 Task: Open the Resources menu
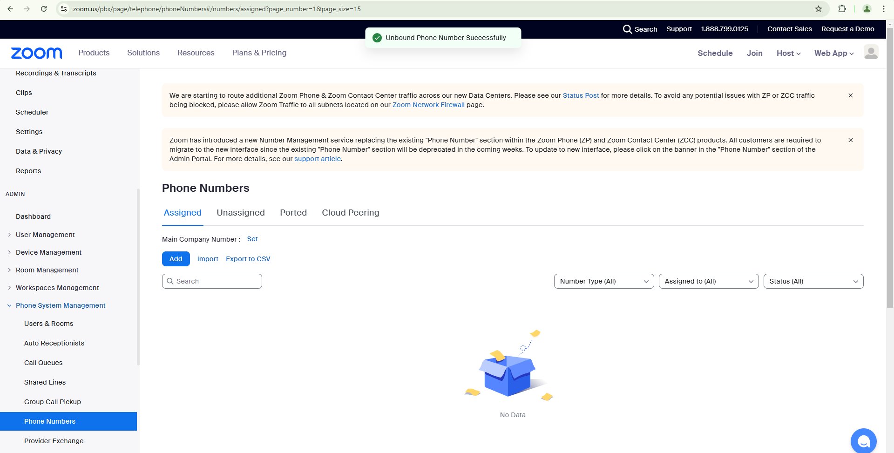coord(196,53)
